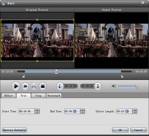
Task: Decrease Select Length with down arrow
Action: (x=135, y=112)
